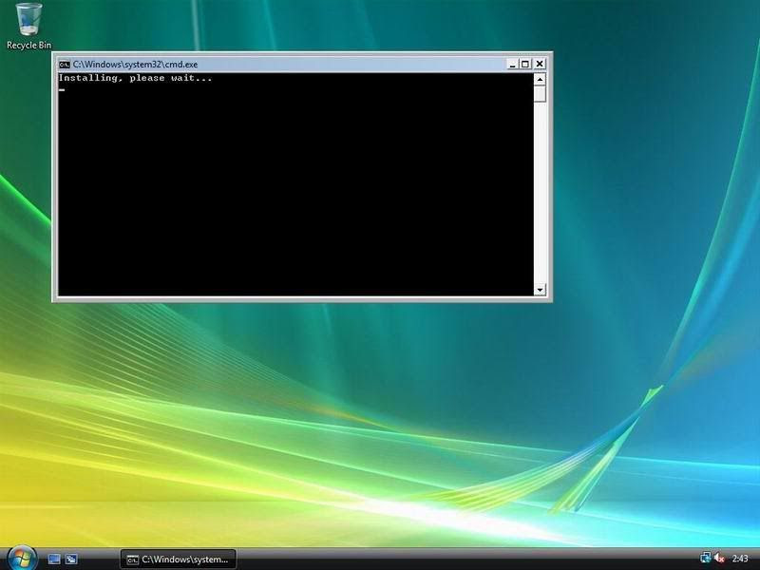This screenshot has height=570, width=760.
Task: Click the scrollbar up arrow in cmd window
Action: 540,80
